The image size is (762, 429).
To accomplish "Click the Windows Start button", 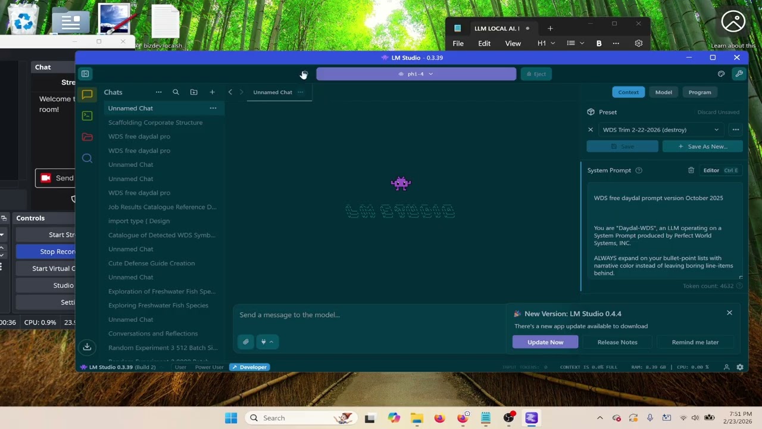I will click(x=231, y=418).
